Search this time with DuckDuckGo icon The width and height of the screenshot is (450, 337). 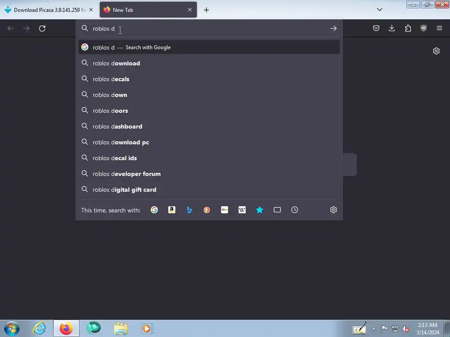207,210
